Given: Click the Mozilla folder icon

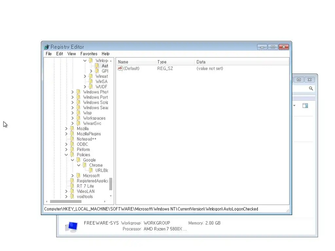Looking at the screenshot, I should (x=72, y=128).
